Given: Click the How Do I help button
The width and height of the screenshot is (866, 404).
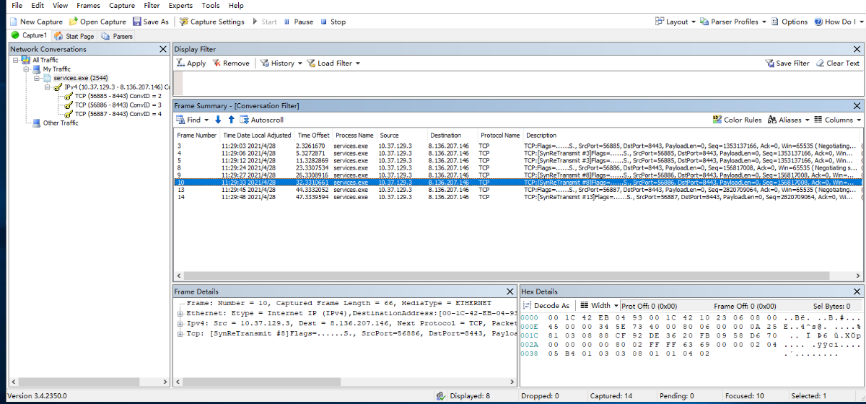Looking at the screenshot, I should (x=838, y=22).
